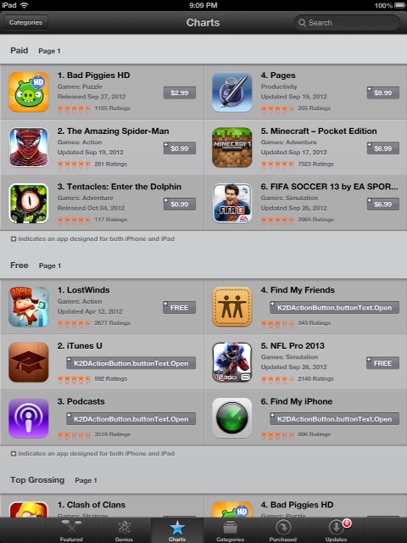Screen dimensions: 407x543
Task: Open the Genius tab
Action: point(124,530)
